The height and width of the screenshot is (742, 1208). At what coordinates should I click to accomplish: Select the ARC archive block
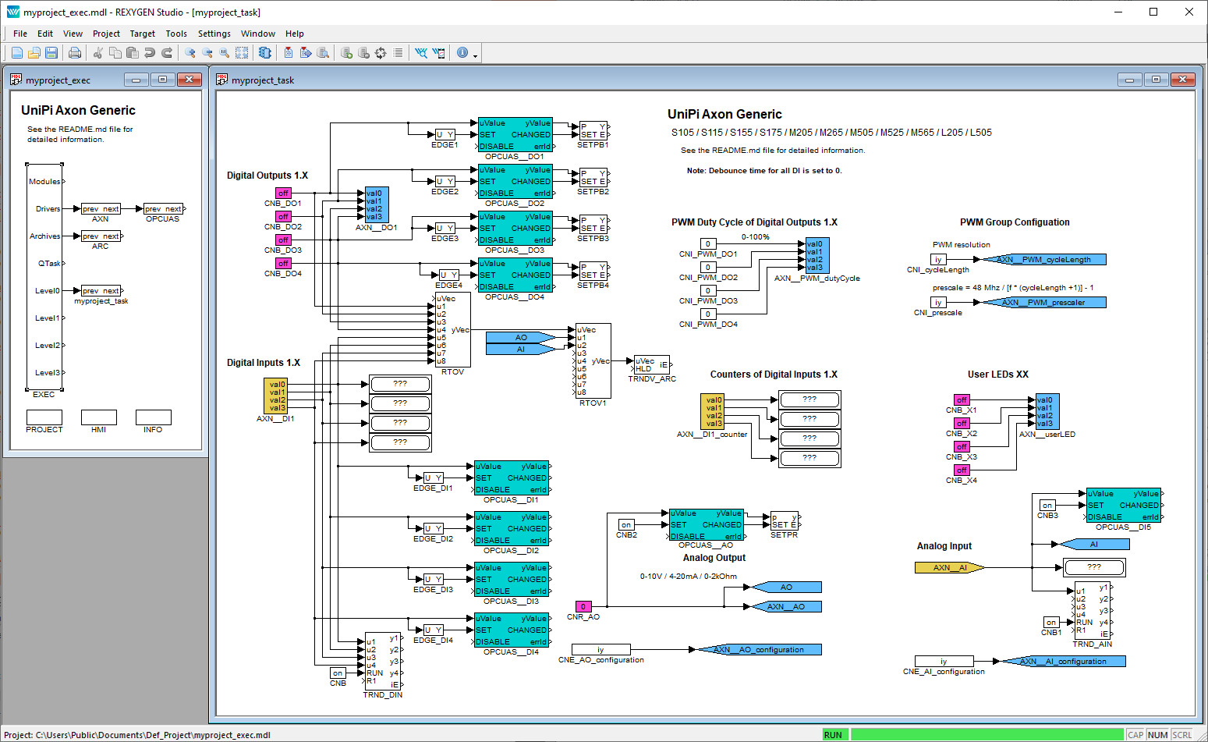[x=101, y=236]
